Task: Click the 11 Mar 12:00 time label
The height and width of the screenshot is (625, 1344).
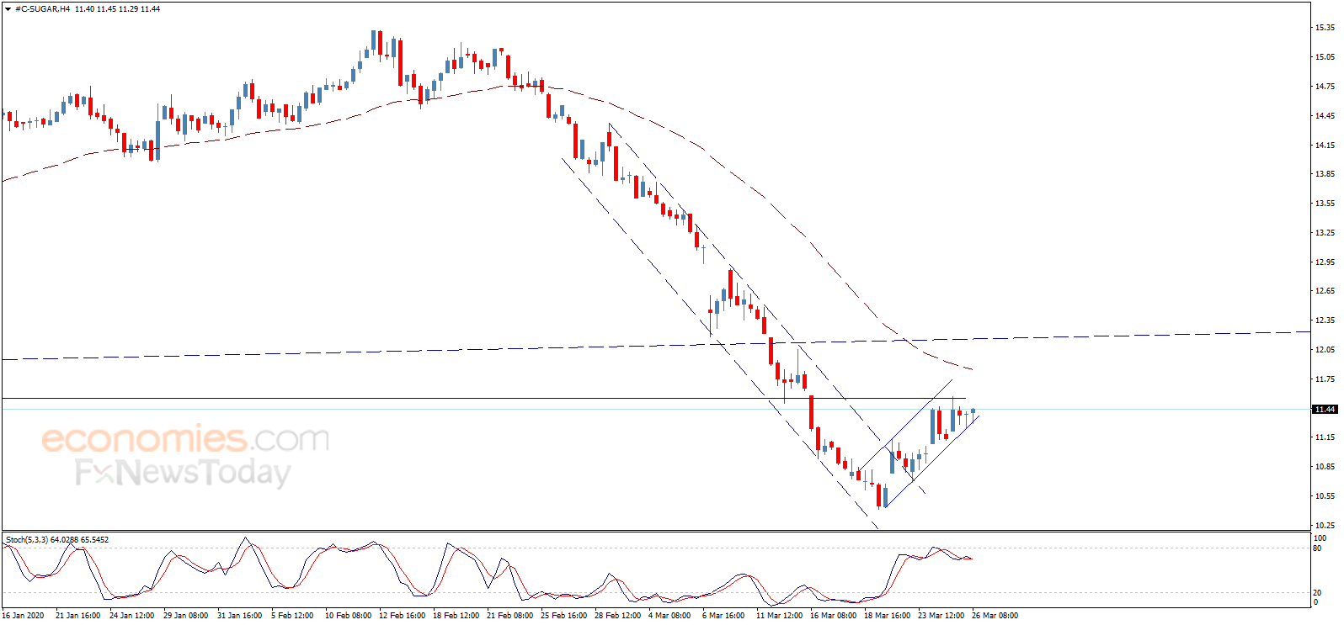Action: click(x=779, y=616)
